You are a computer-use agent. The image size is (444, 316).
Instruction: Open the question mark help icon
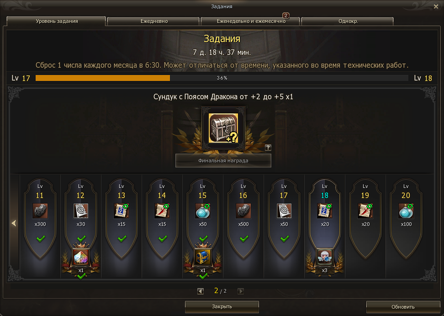click(268, 147)
